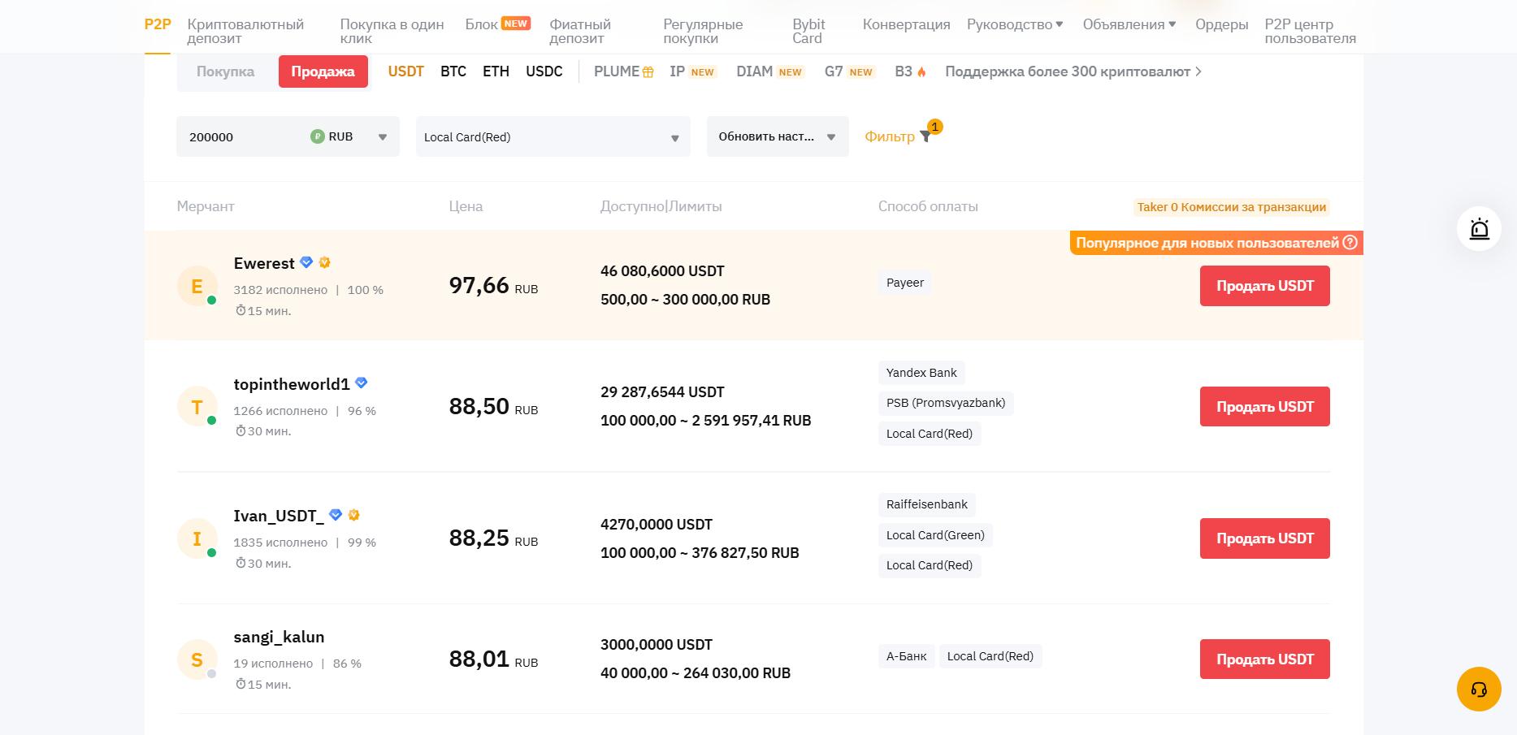Open the 300+ cryptocurrencies support link

(1073, 72)
